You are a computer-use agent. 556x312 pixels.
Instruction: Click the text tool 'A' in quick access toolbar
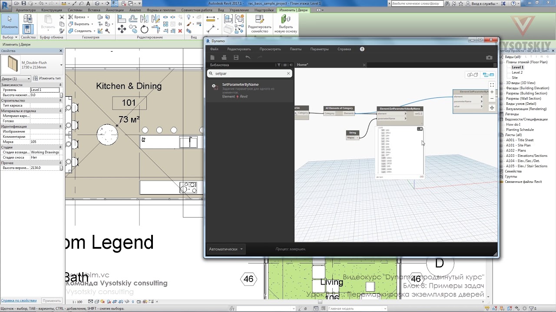coord(89,3)
